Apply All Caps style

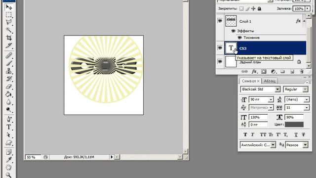click(263, 134)
